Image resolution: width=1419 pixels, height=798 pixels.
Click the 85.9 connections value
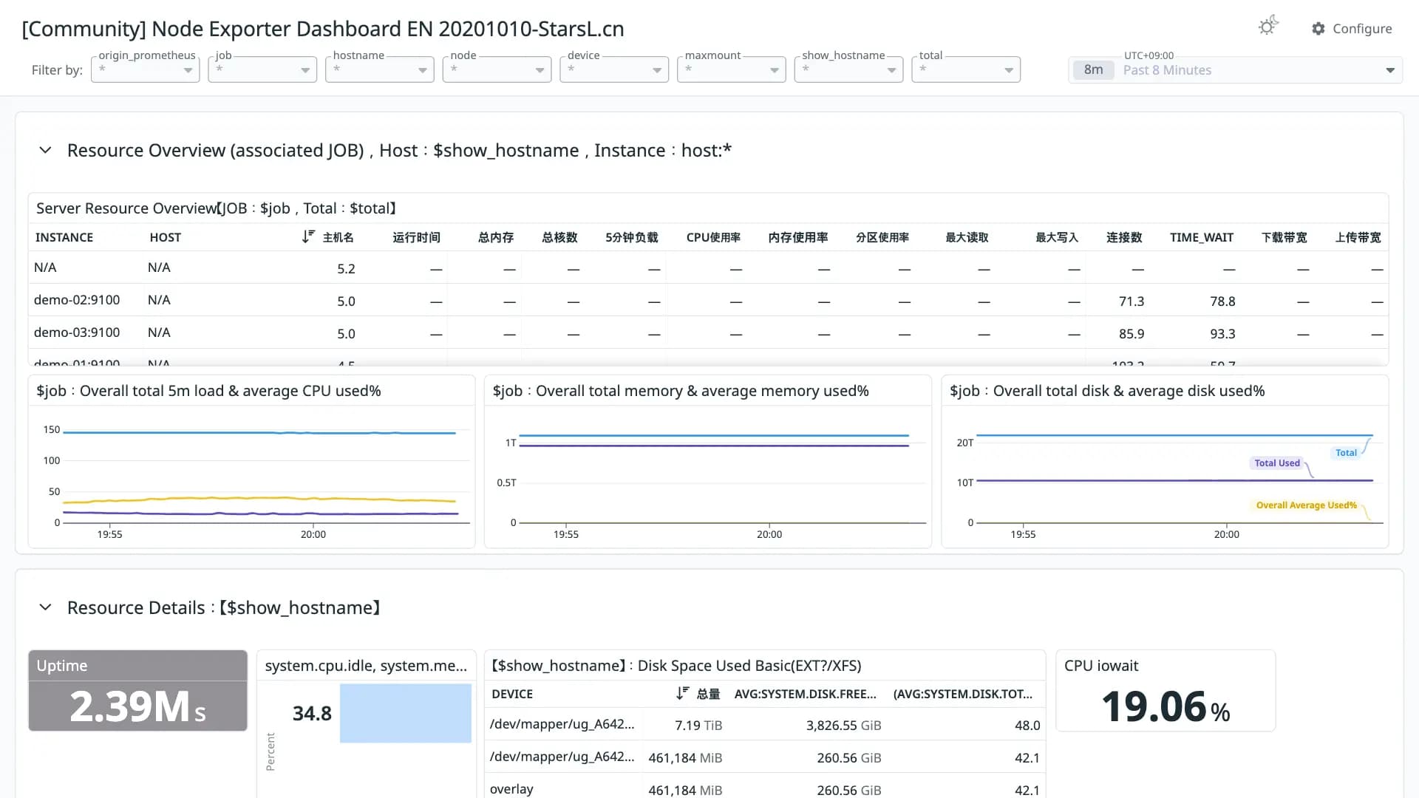tap(1132, 334)
